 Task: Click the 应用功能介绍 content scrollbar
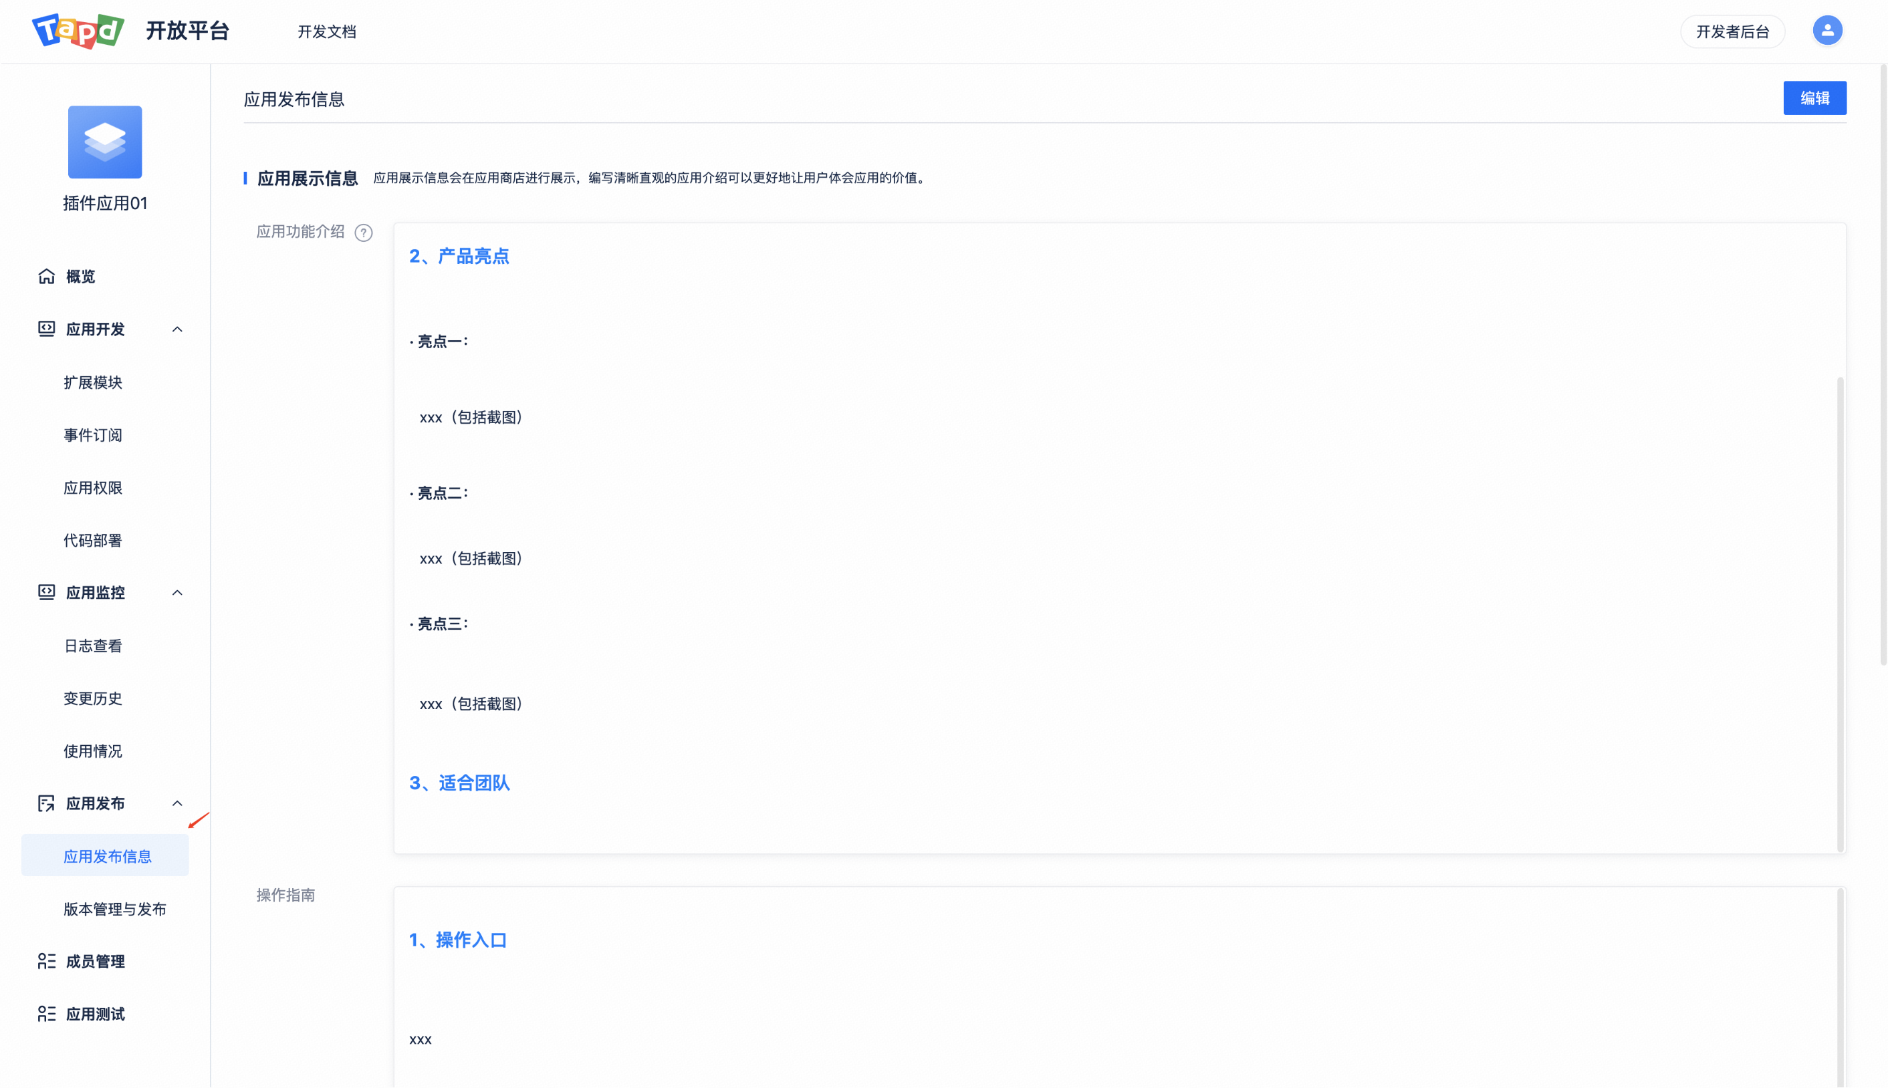tap(1839, 614)
